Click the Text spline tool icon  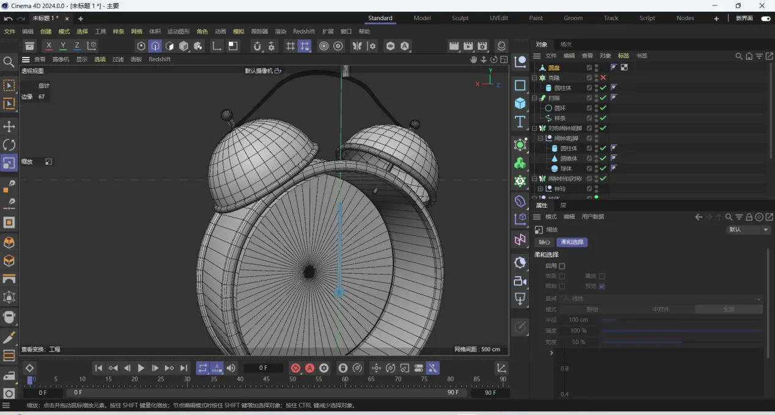[x=520, y=122]
